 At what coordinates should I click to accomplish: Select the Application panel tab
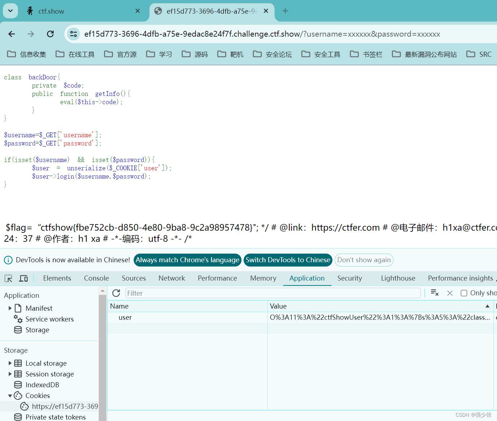(307, 278)
